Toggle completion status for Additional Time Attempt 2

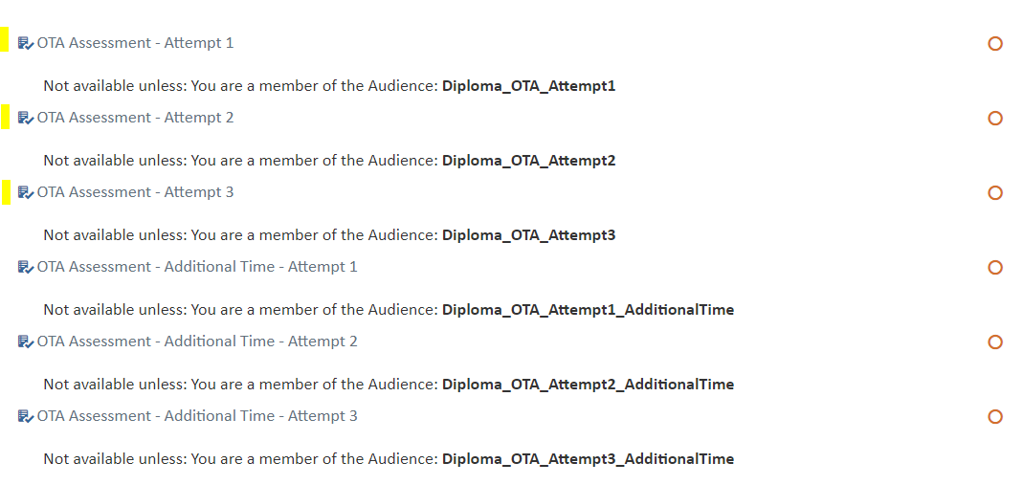coord(995,342)
